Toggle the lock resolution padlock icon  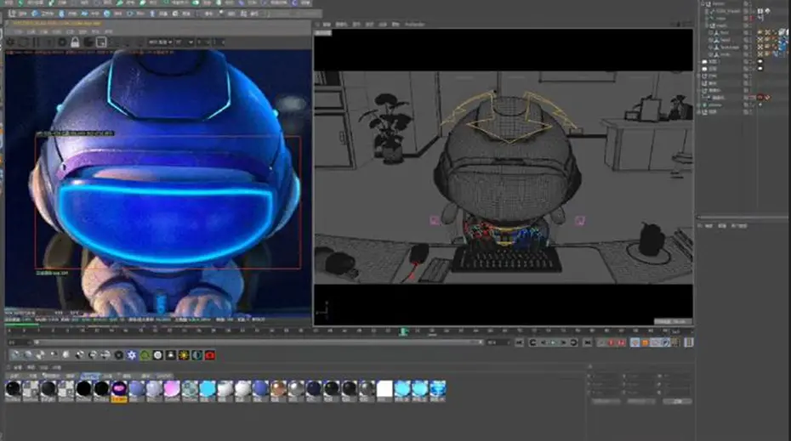tap(75, 42)
